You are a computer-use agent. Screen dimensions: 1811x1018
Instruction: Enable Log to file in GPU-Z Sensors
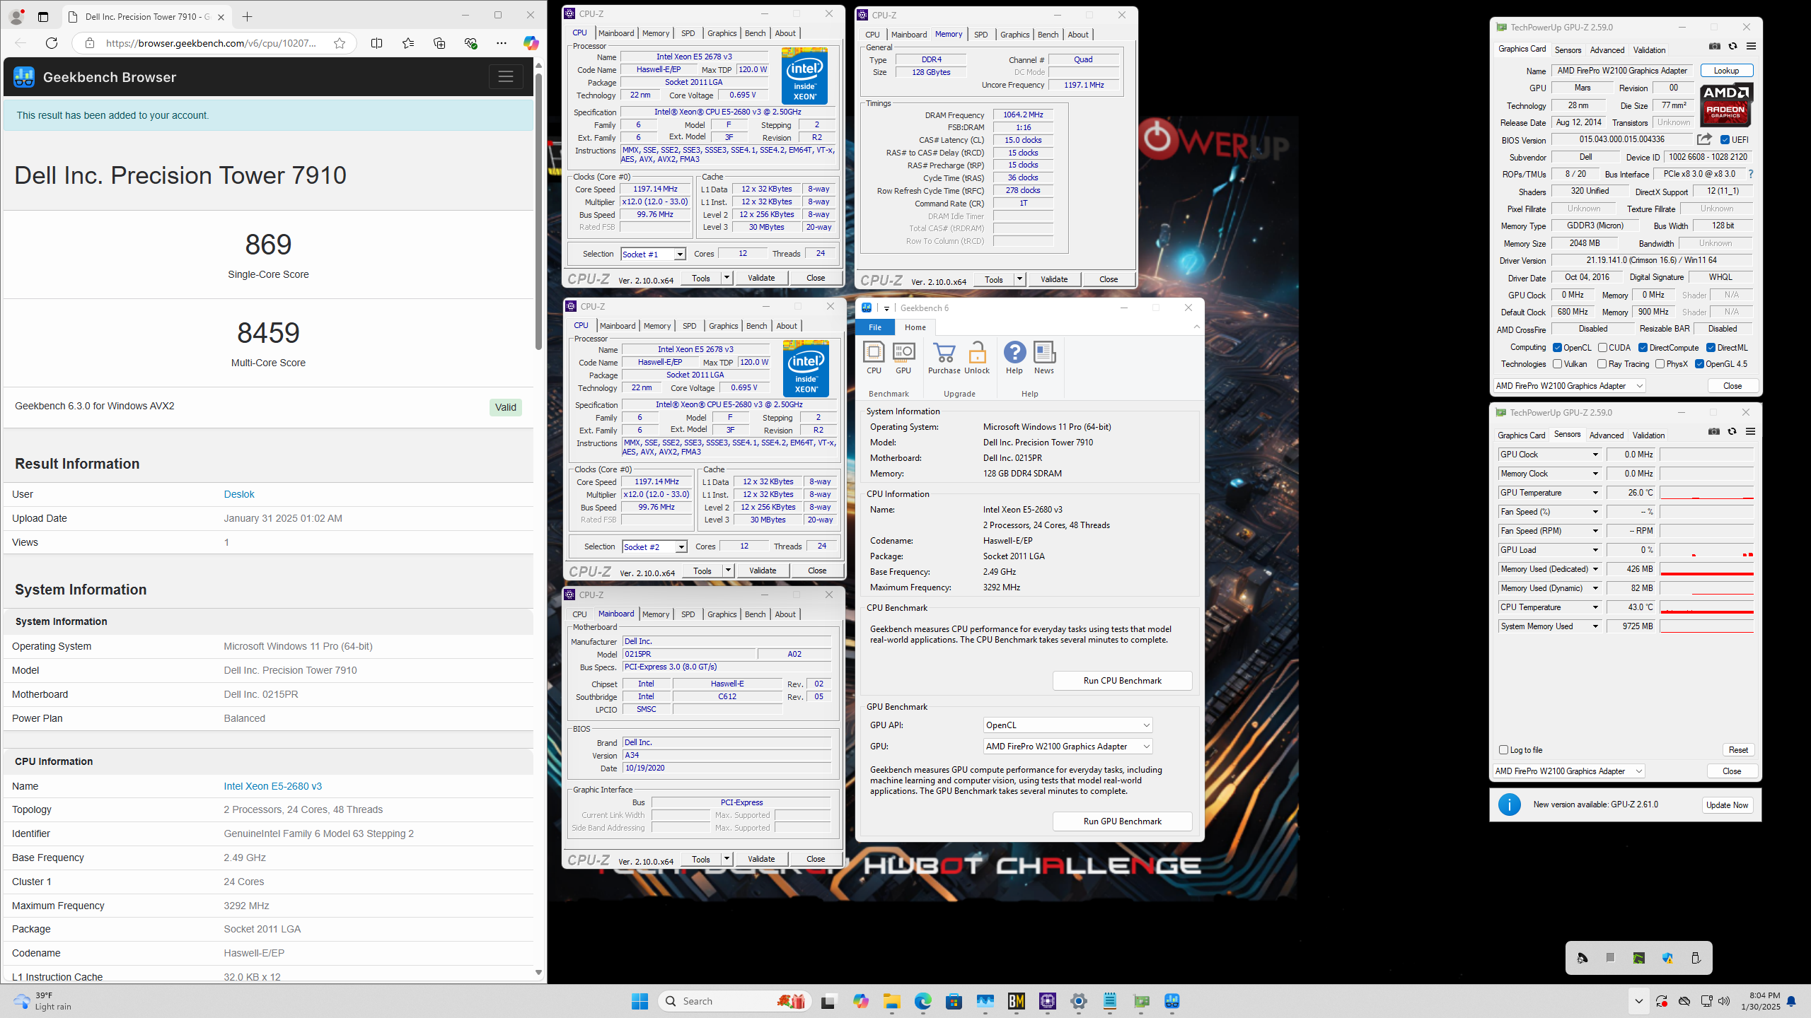(x=1504, y=750)
